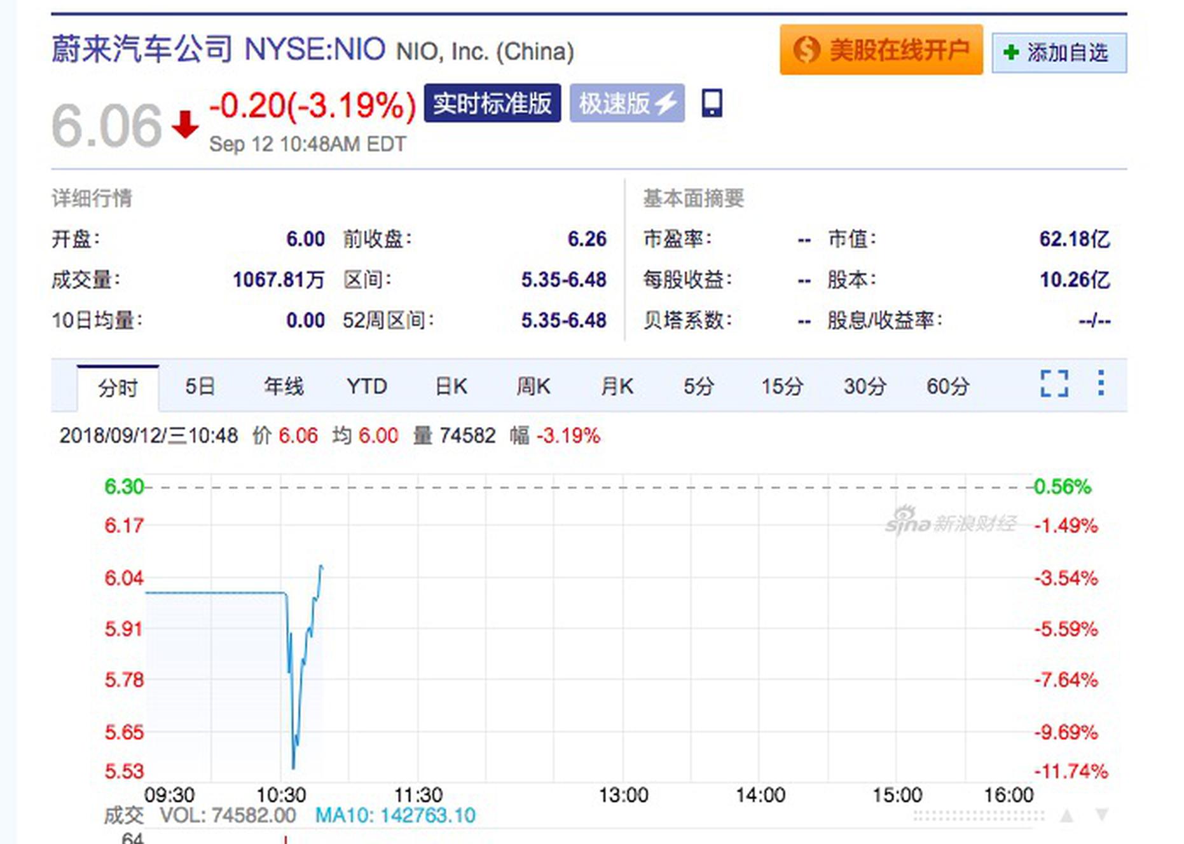Click the dotted range slider below the chart
Image resolution: width=1184 pixels, height=844 pixels.
[x=979, y=815]
